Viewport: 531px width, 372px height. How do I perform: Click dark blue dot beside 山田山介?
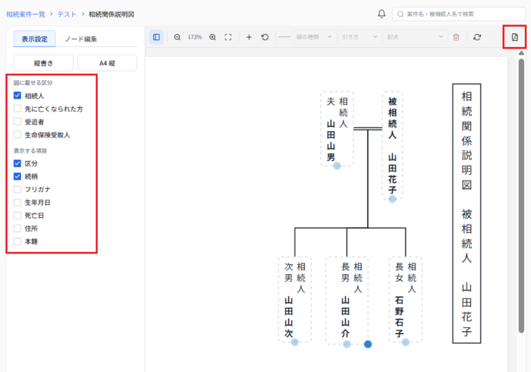(368, 344)
